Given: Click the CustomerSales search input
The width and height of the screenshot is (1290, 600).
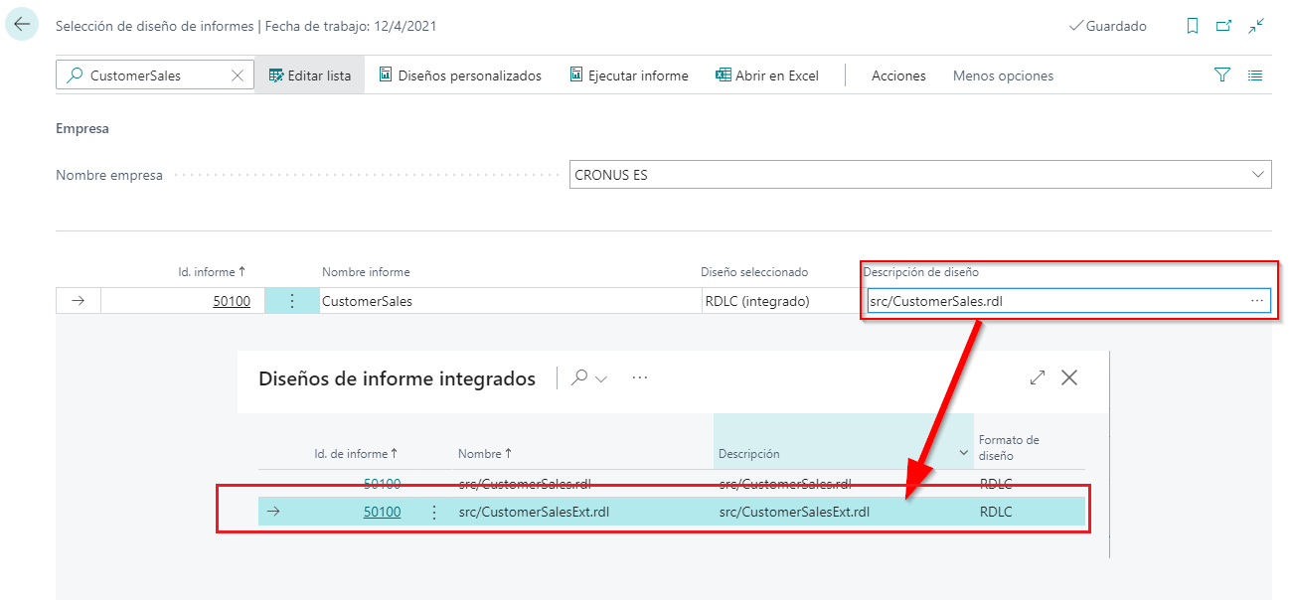Looking at the screenshot, I should pyautogui.click(x=156, y=75).
